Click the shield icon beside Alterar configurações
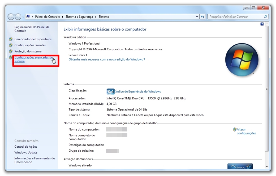The width and height of the screenshot is (276, 176). (234, 130)
